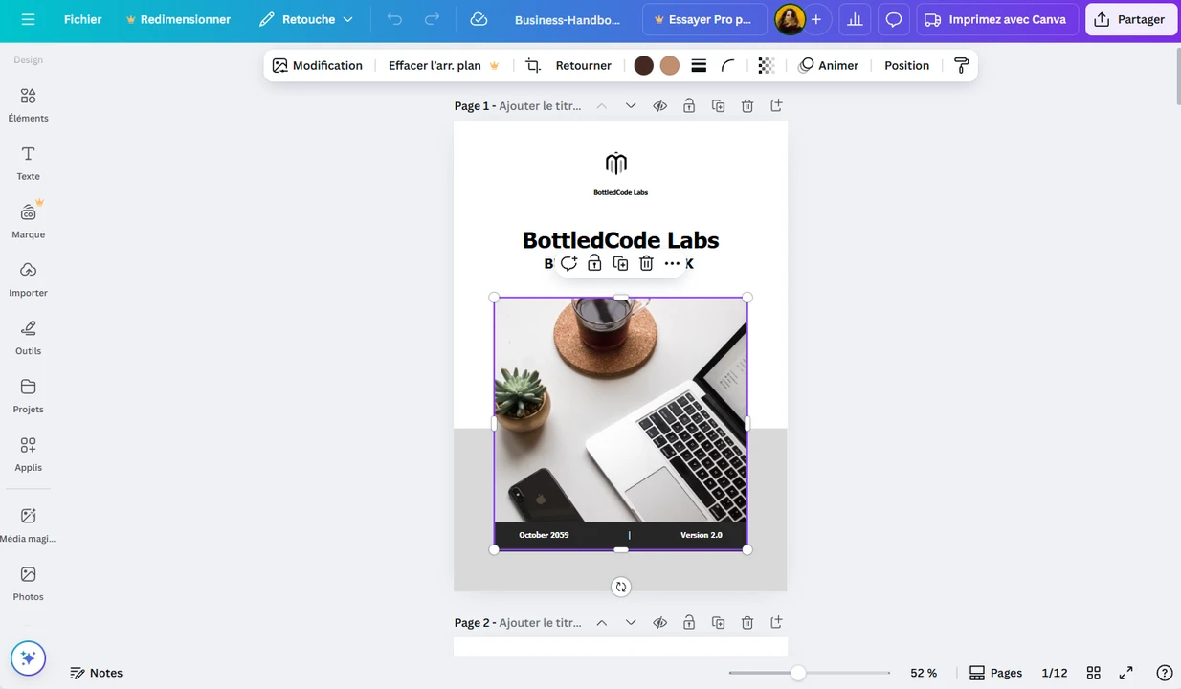Viewport: 1181px width, 689px height.
Task: Open Notes at bottom left
Action: coord(97,673)
